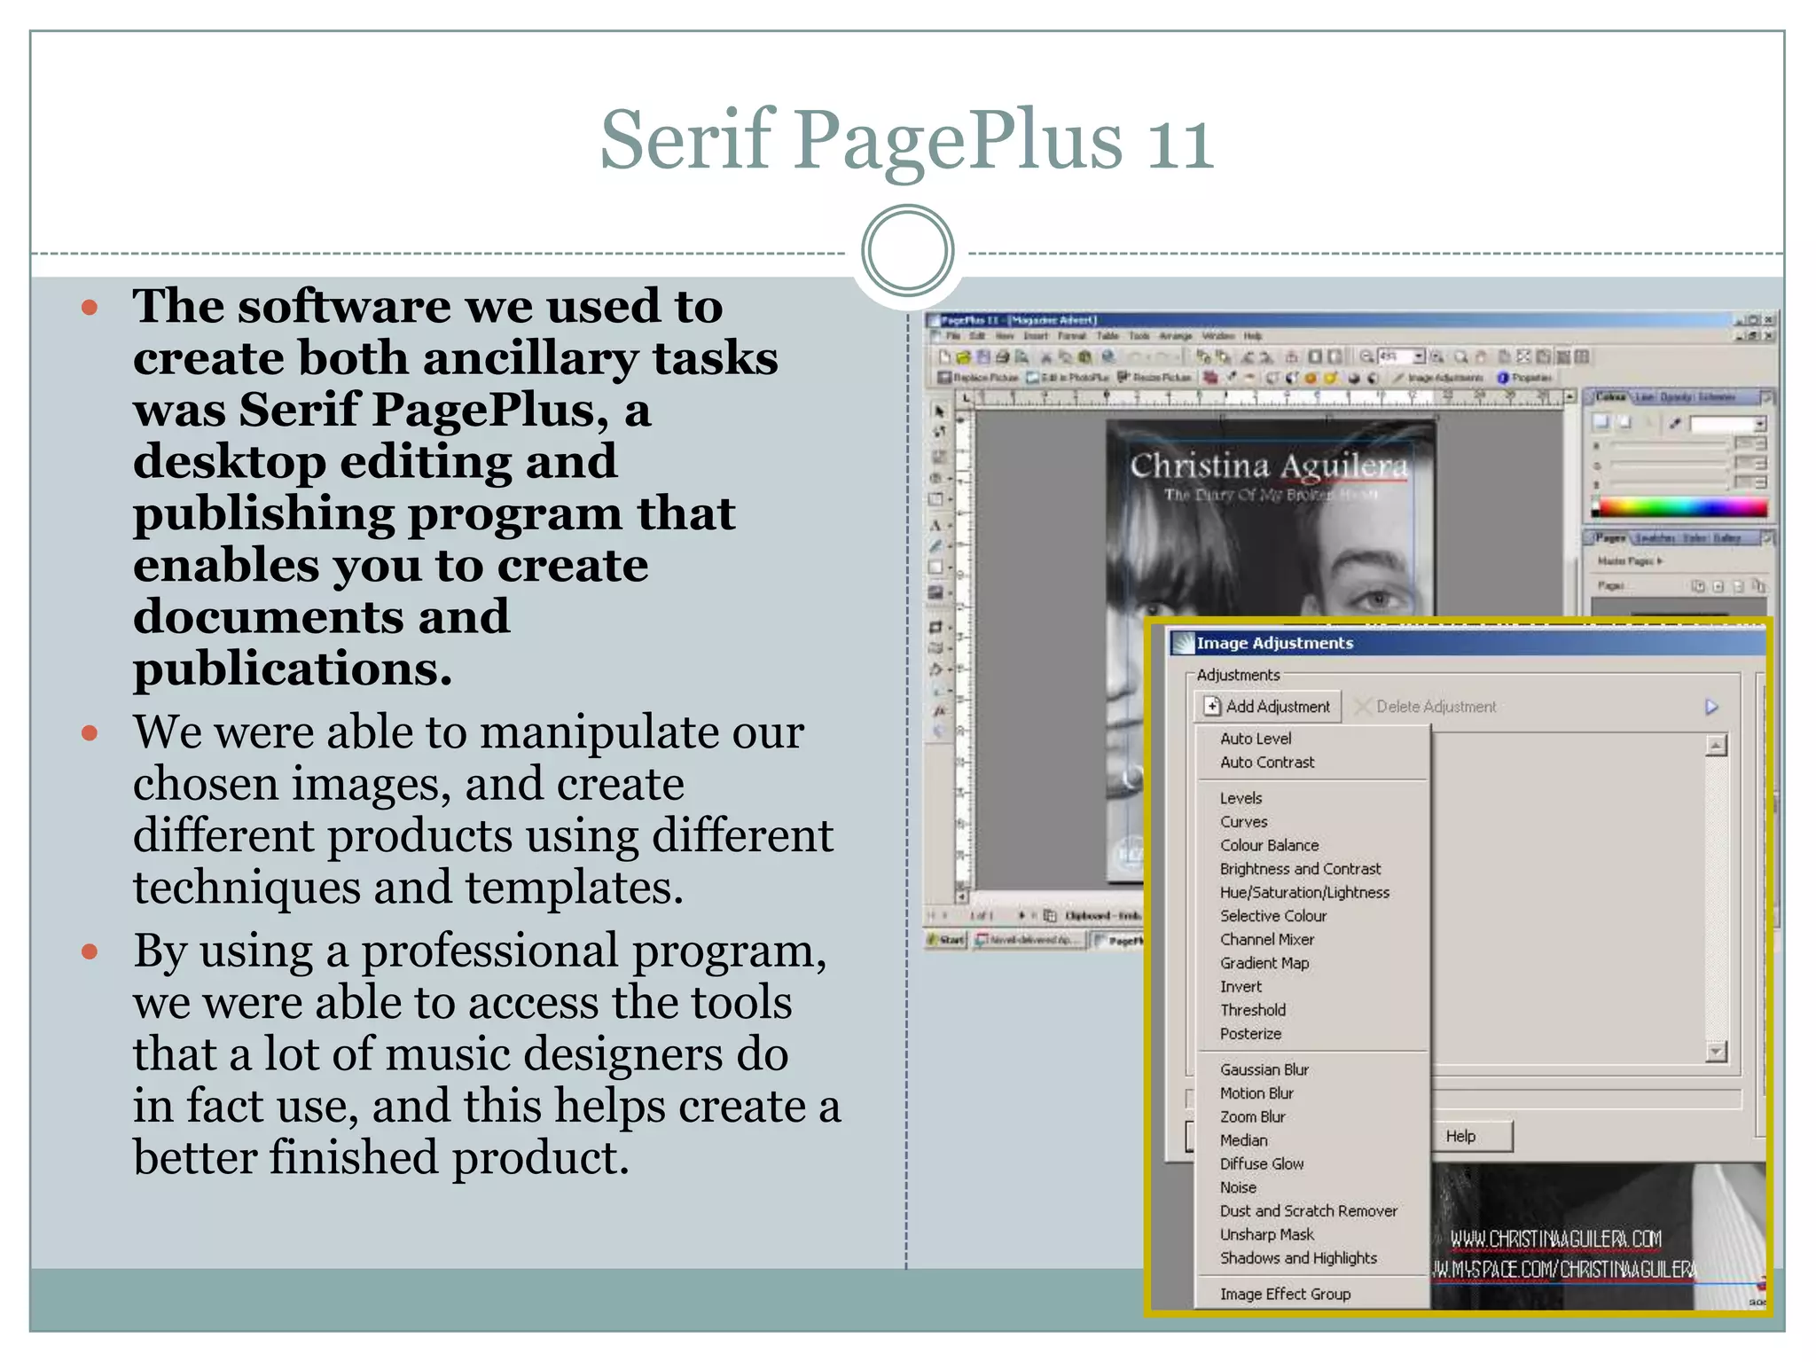
Task: Open the zoom percentage dropdown
Action: click(x=1419, y=356)
